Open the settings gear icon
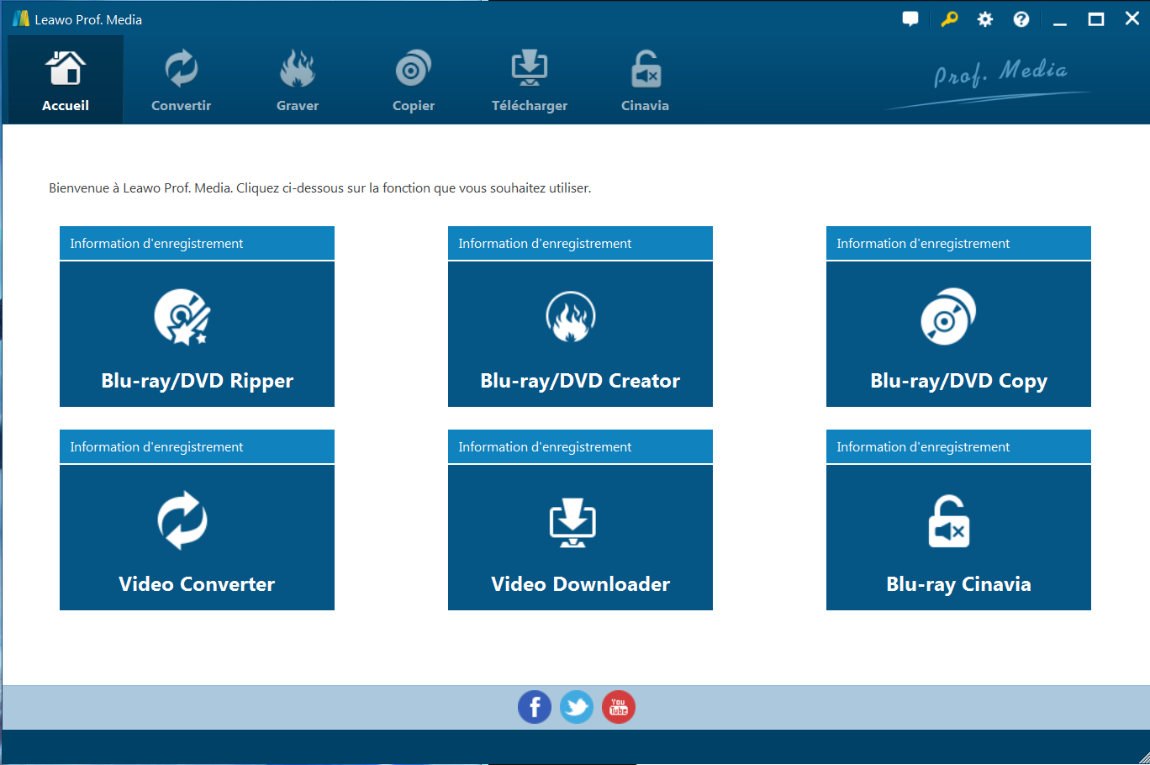 pos(985,19)
